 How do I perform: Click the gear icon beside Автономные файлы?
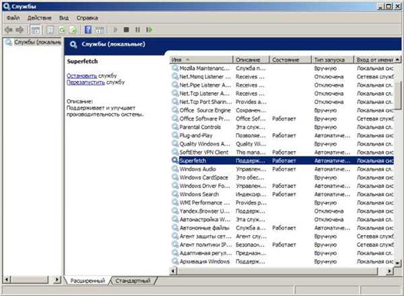tap(175, 228)
